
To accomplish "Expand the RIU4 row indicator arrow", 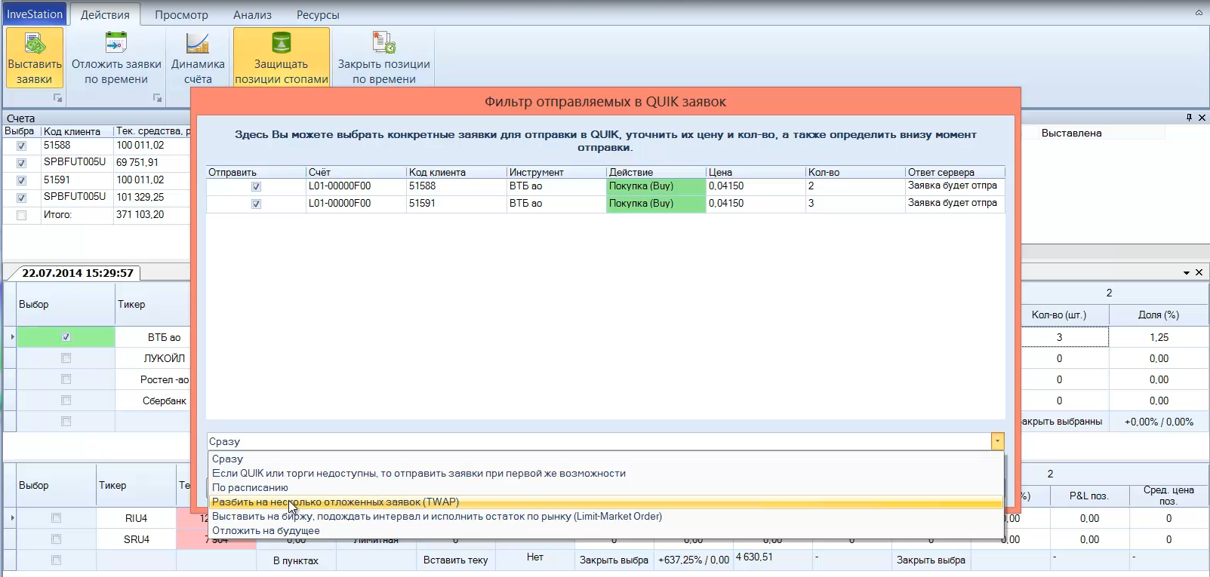I will pos(12,518).
